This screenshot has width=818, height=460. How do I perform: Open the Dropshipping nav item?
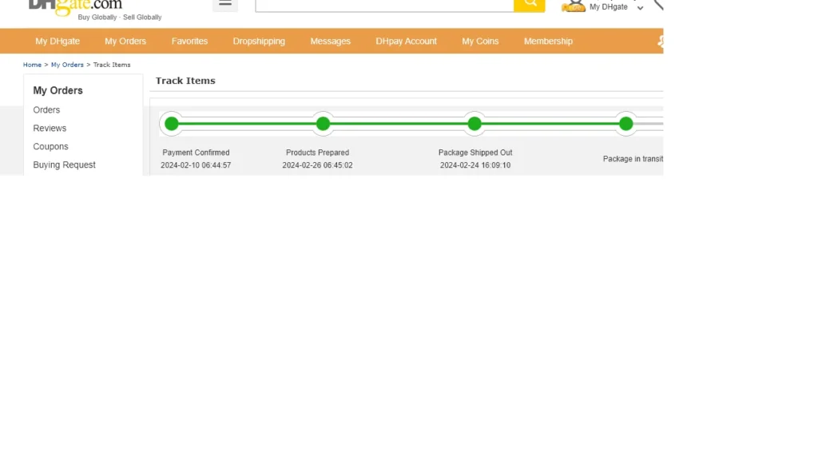259,42
